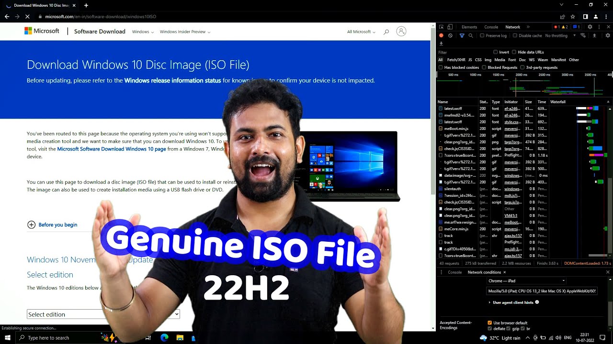Click Software Download header link
Image resolution: width=613 pixels, height=344 pixels.
[100, 32]
